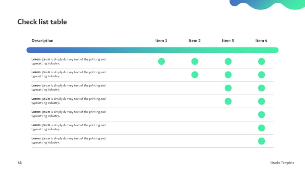Click the Item 2 dot in the second row
This screenshot has height=171, width=305.
pyautogui.click(x=195, y=75)
